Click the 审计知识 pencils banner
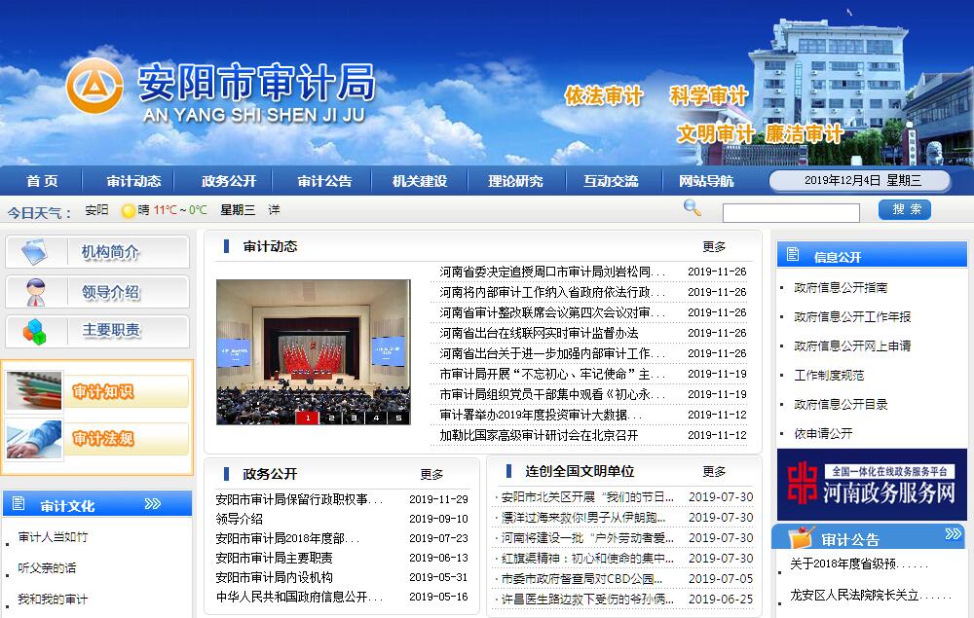This screenshot has height=618, width=974. pos(97,391)
